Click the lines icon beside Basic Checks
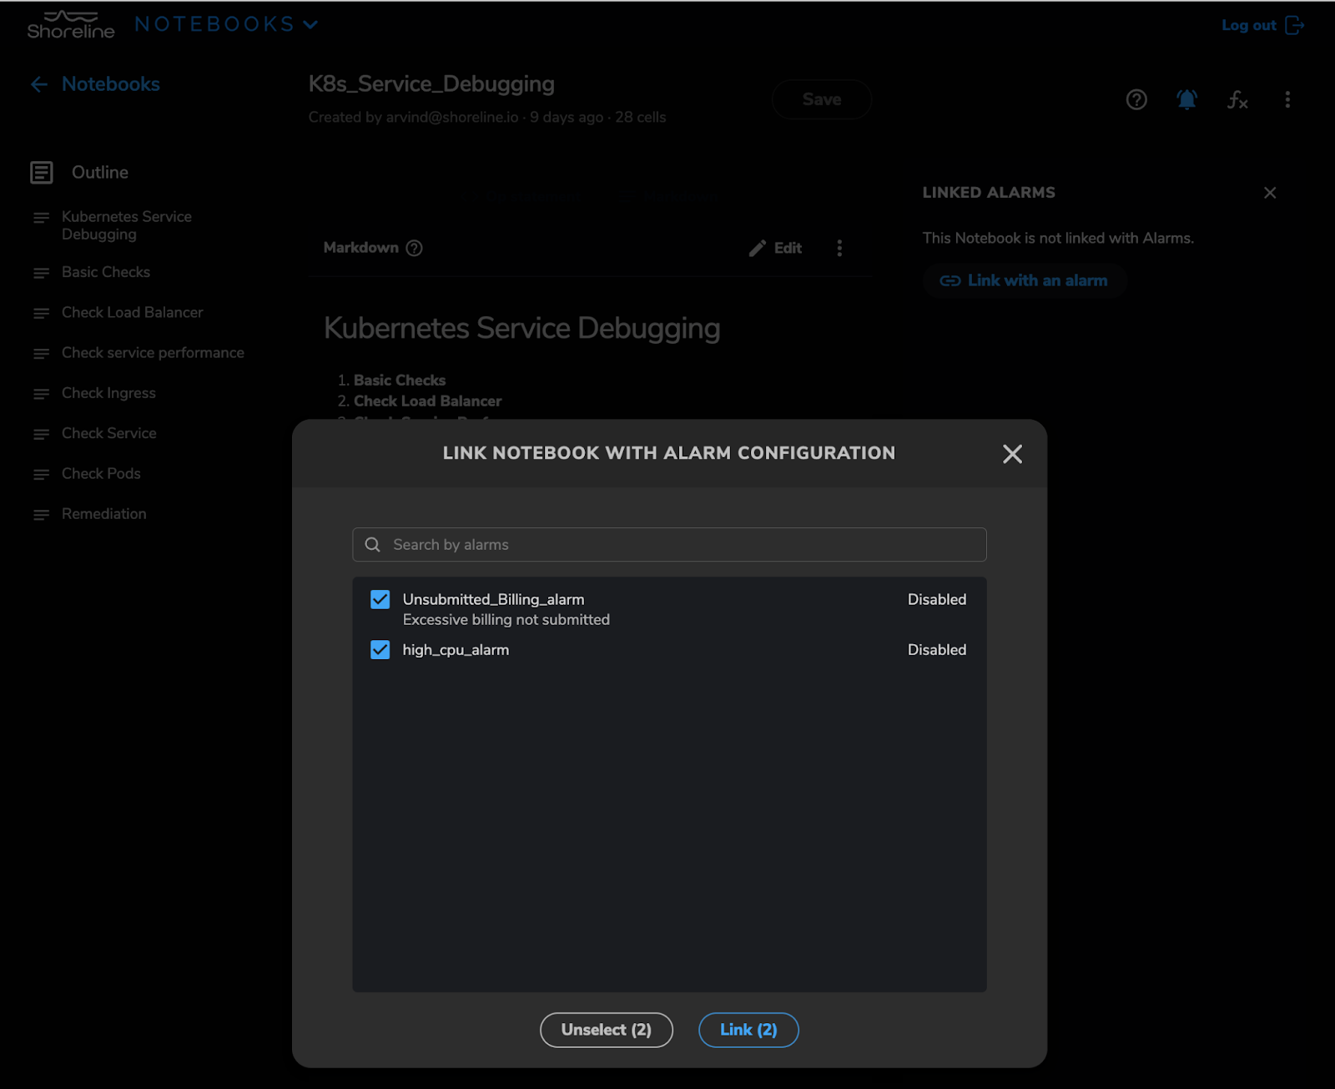The width and height of the screenshot is (1335, 1089). [41, 273]
